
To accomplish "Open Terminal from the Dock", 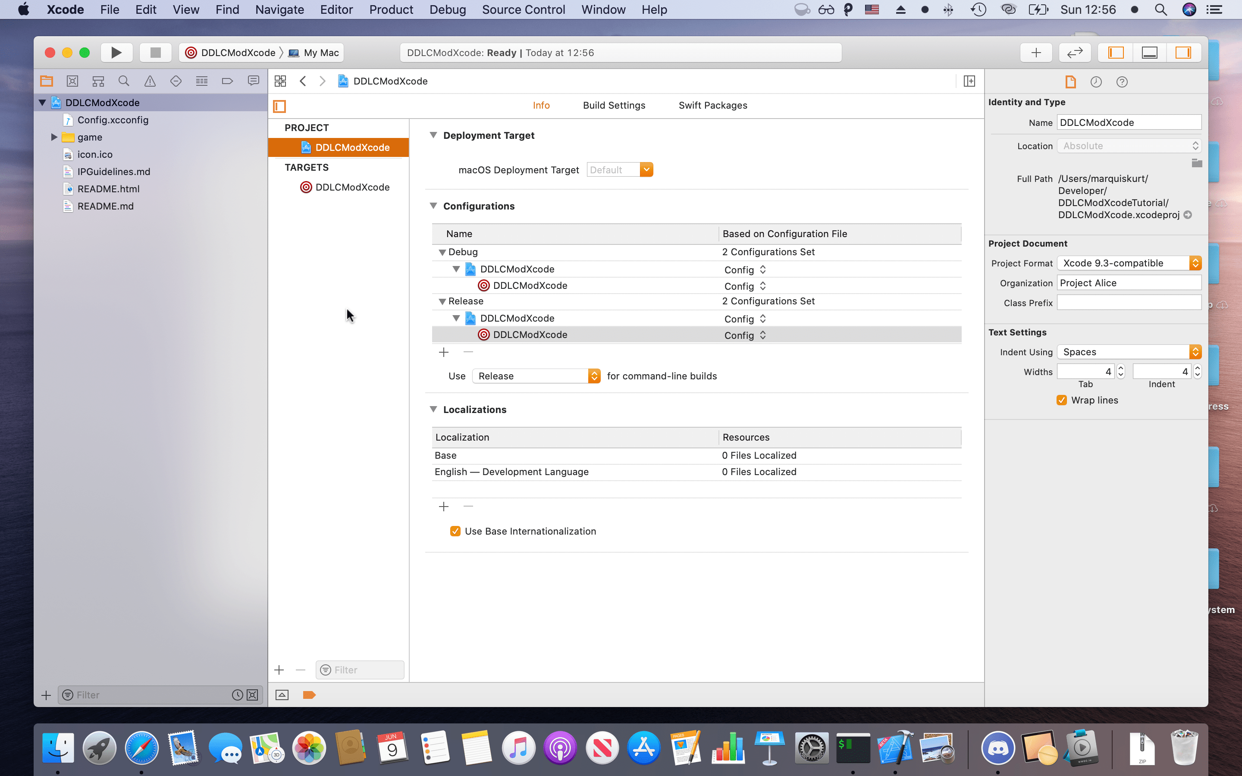I will tap(853, 748).
